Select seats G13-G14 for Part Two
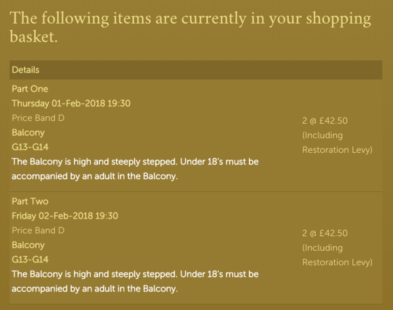This screenshot has height=310, width=393. tap(30, 259)
